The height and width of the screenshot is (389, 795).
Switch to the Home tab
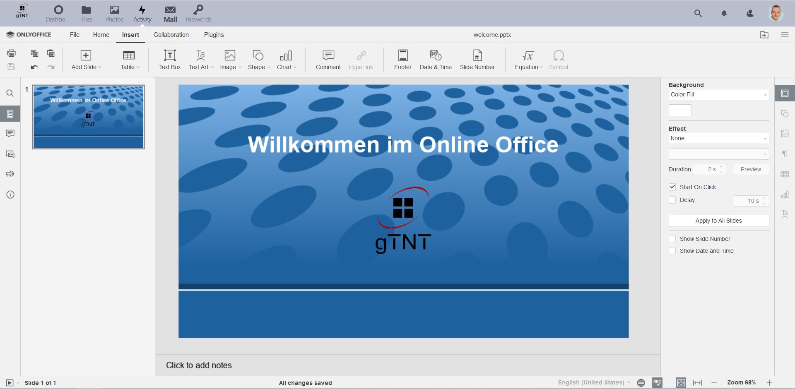tap(101, 35)
